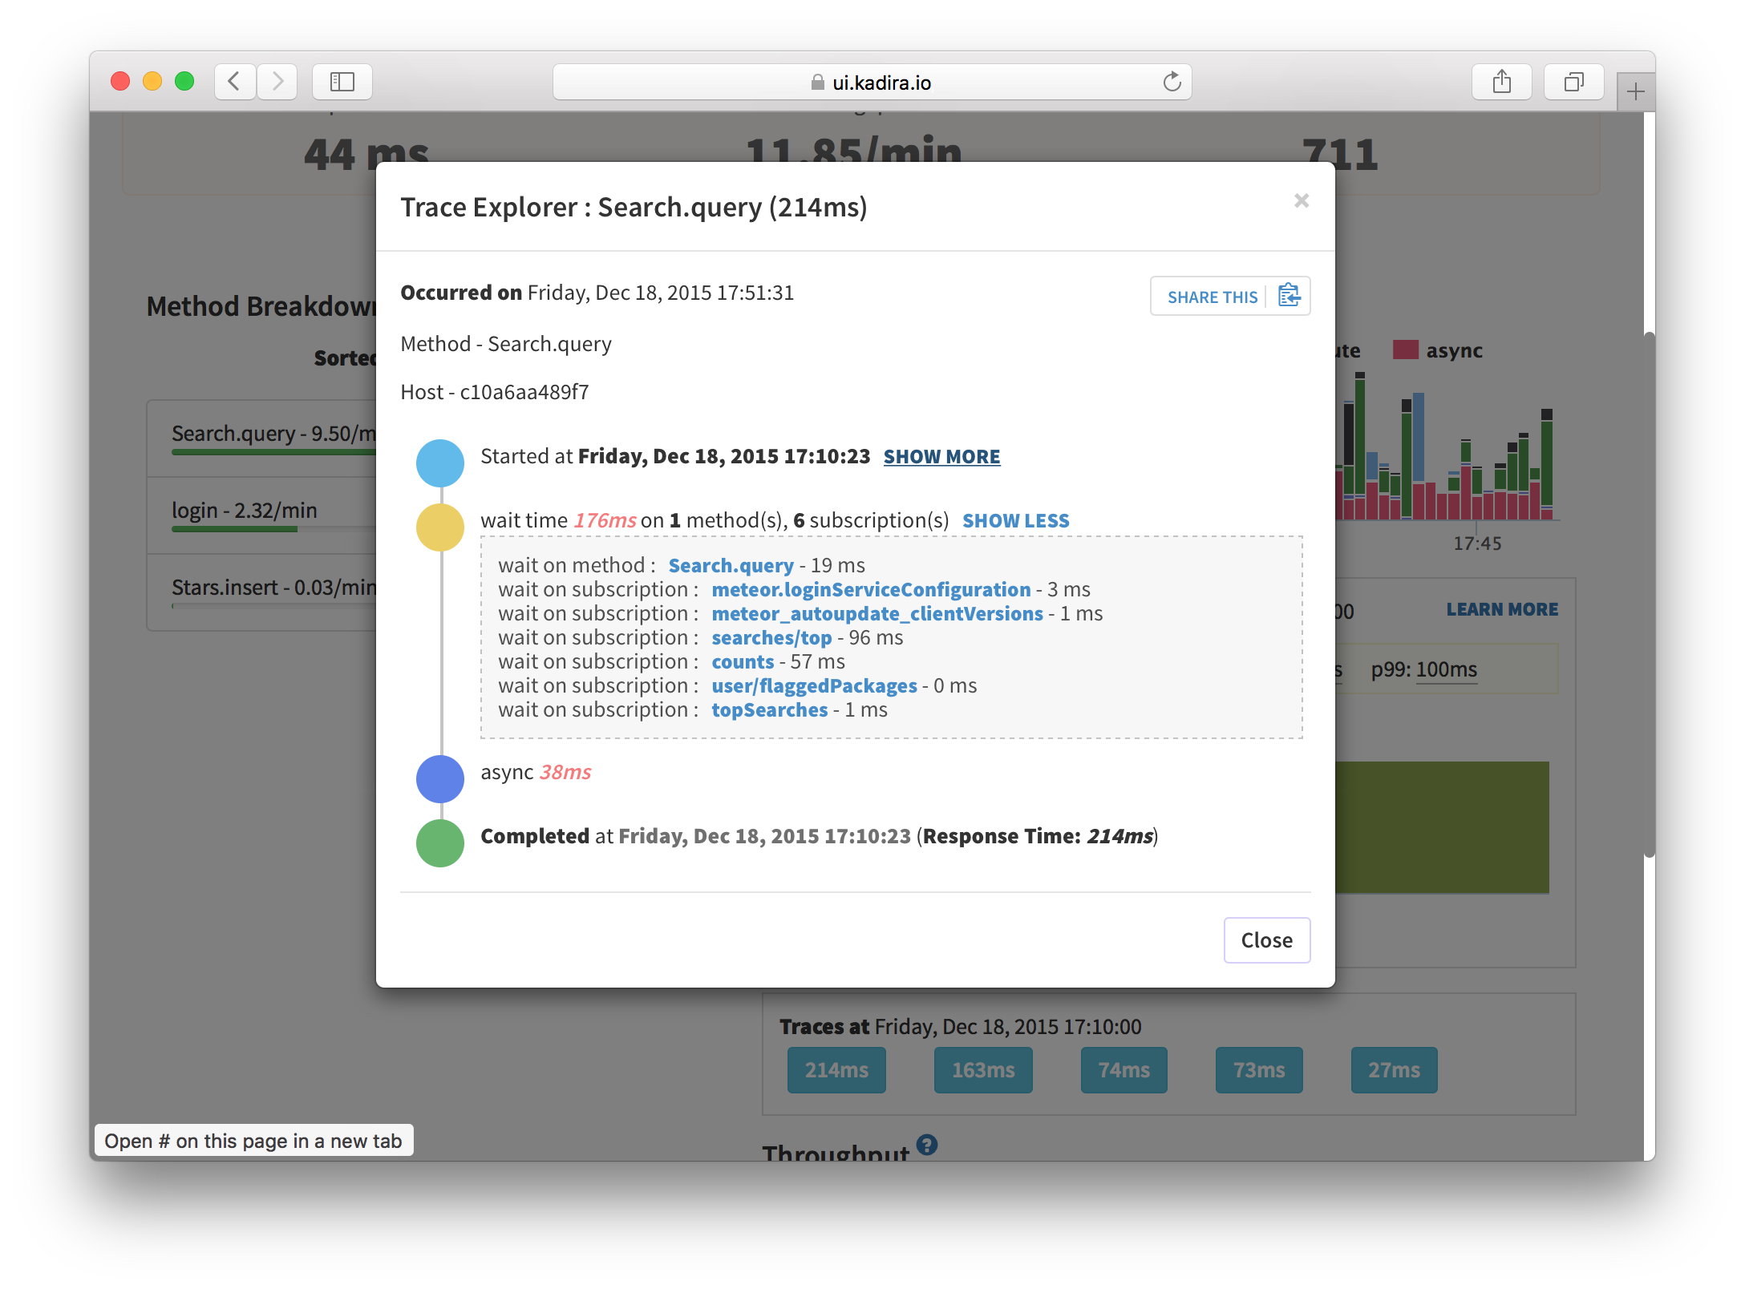This screenshot has width=1745, height=1289.
Task: Open the searches/top subscription link
Action: [x=771, y=638]
